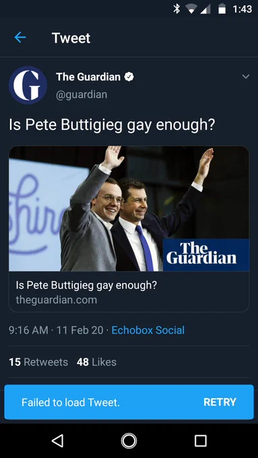Tap The Guardian display name

88,77
